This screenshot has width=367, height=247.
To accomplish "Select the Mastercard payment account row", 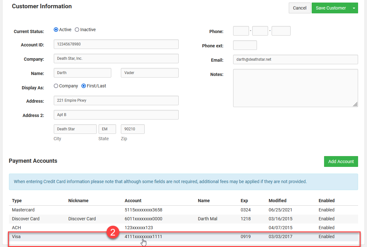I will tap(143, 210).
